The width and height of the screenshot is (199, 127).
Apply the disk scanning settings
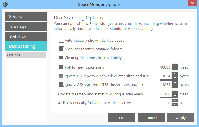click(x=181, y=118)
